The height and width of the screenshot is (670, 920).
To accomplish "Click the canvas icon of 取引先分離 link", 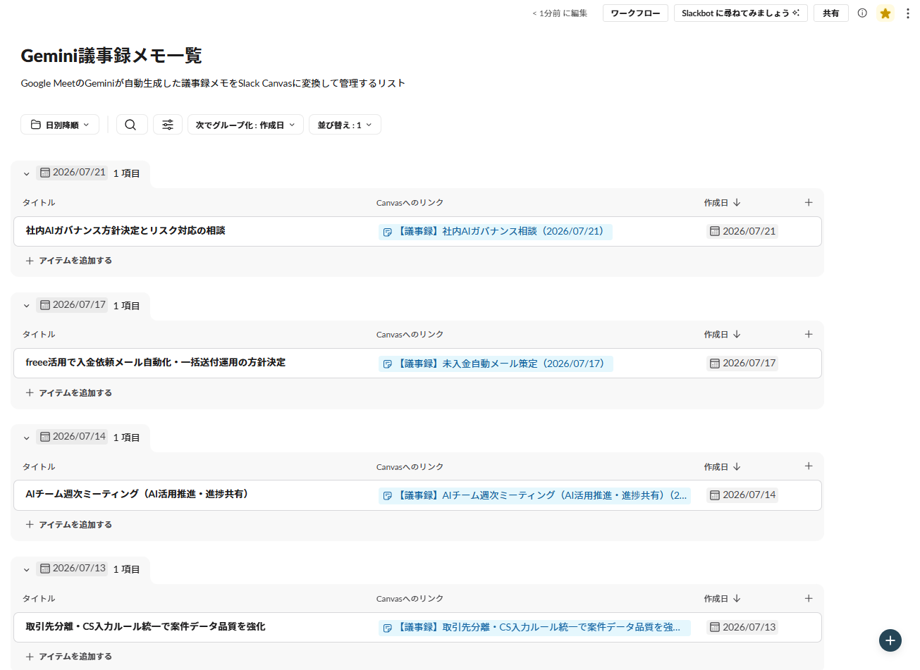I will click(x=387, y=627).
